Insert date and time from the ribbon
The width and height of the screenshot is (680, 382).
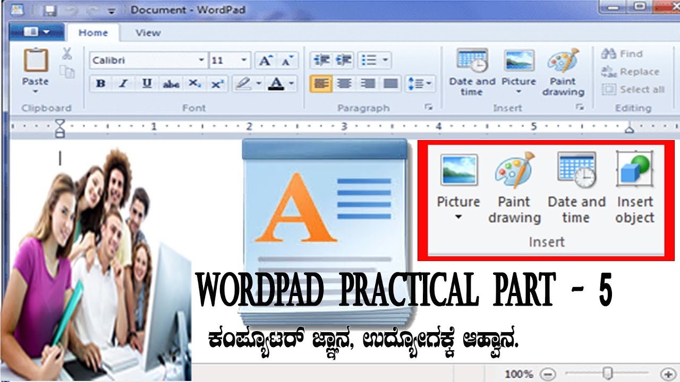(x=472, y=62)
